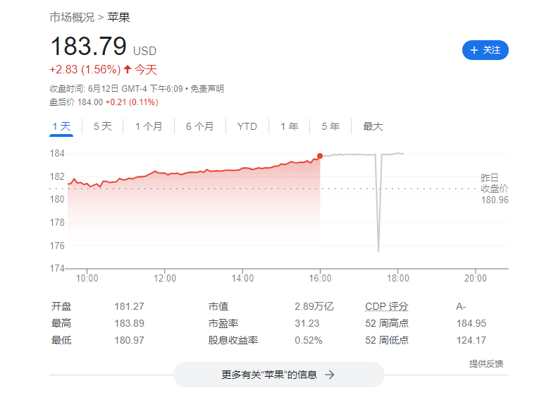Select the 最大 range tab
The width and height of the screenshot is (544, 393).
[x=373, y=126]
